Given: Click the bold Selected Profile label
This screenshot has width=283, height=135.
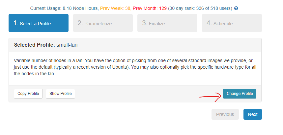Looking at the screenshot, I should 34,45.
